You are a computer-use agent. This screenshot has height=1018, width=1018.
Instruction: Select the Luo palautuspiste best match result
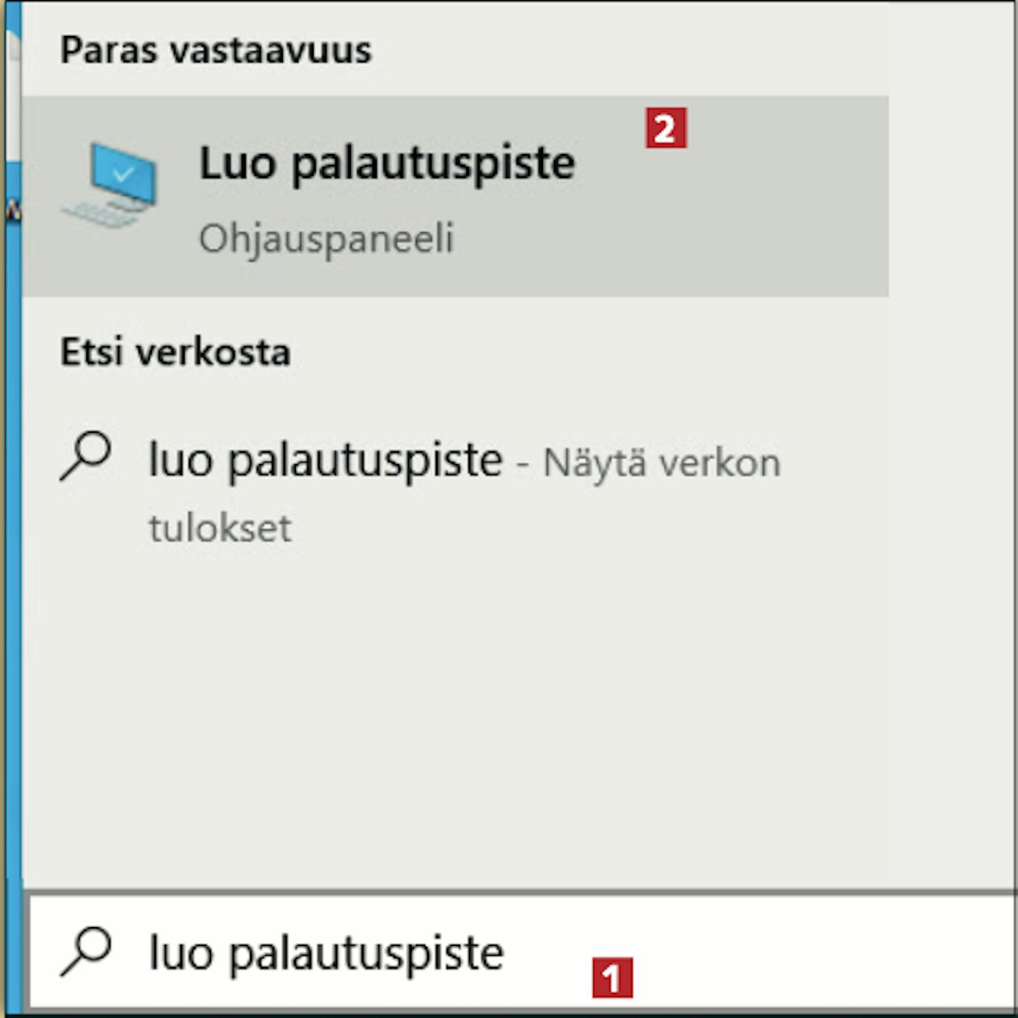[455, 196]
